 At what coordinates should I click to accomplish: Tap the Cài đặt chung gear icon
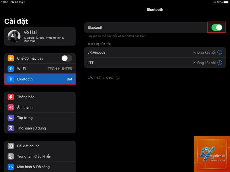tap(11, 146)
